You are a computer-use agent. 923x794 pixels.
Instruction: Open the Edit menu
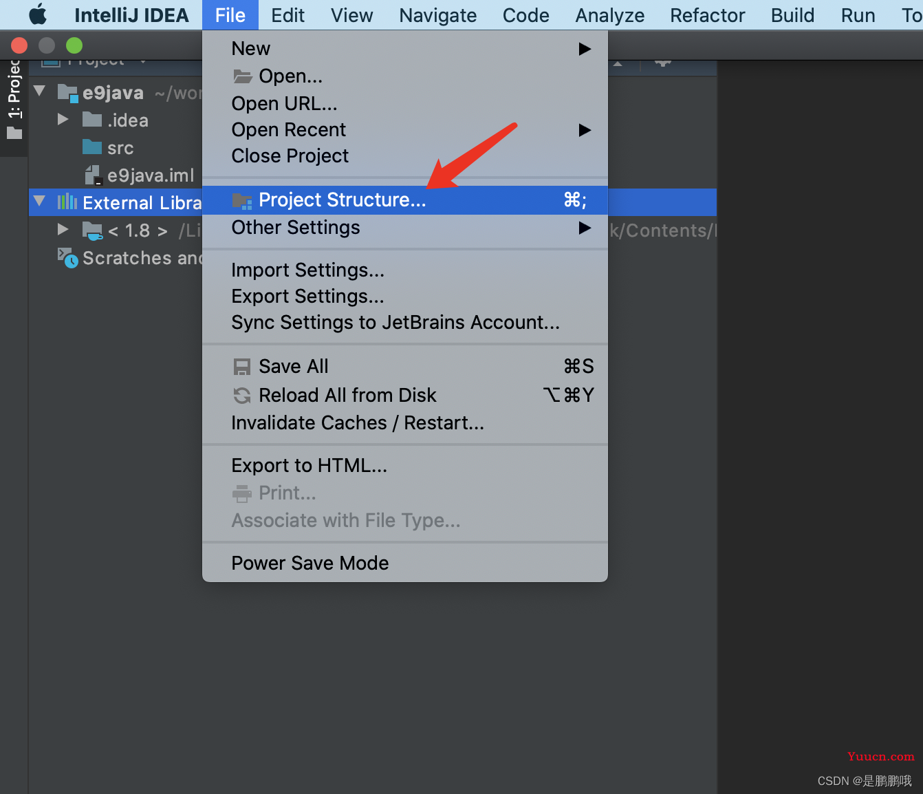287,15
